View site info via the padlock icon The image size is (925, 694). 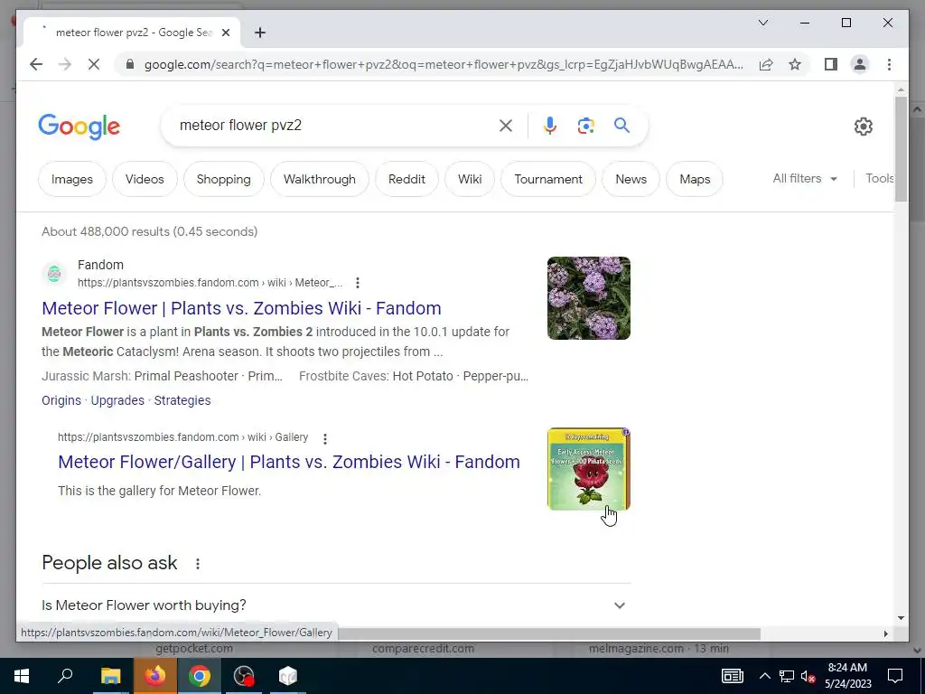130,64
